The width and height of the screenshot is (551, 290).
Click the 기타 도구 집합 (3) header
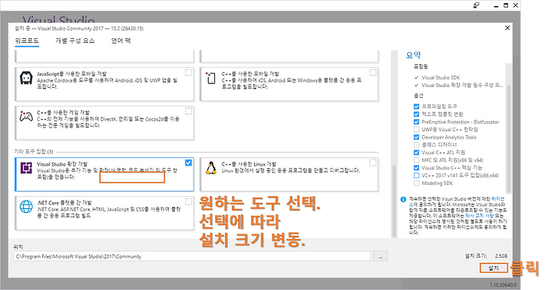tap(34, 152)
